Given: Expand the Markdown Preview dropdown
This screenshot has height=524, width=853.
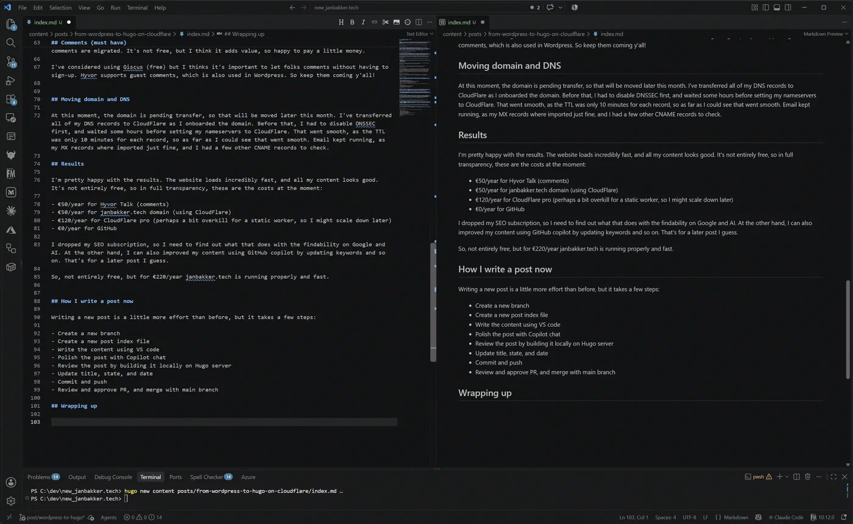Looking at the screenshot, I should point(826,34).
